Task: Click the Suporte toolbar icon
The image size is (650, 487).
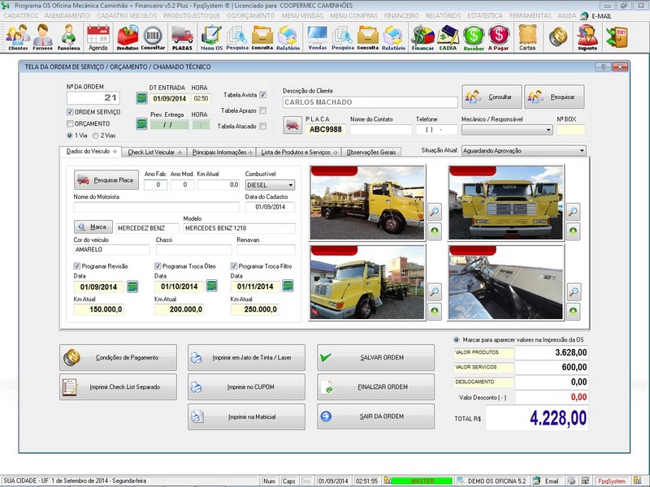Action: (587, 36)
